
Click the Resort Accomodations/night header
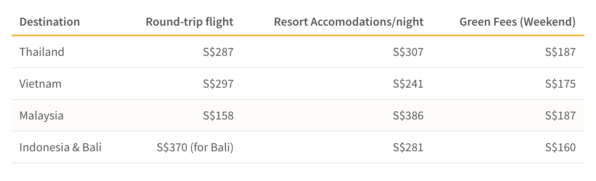coord(349,22)
